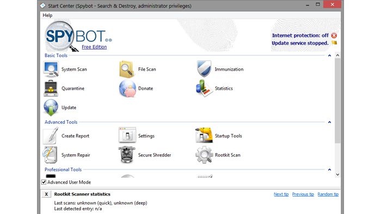Viewport: 381px width, 214px height.
Task: Open the Help menu
Action: pyautogui.click(x=47, y=15)
